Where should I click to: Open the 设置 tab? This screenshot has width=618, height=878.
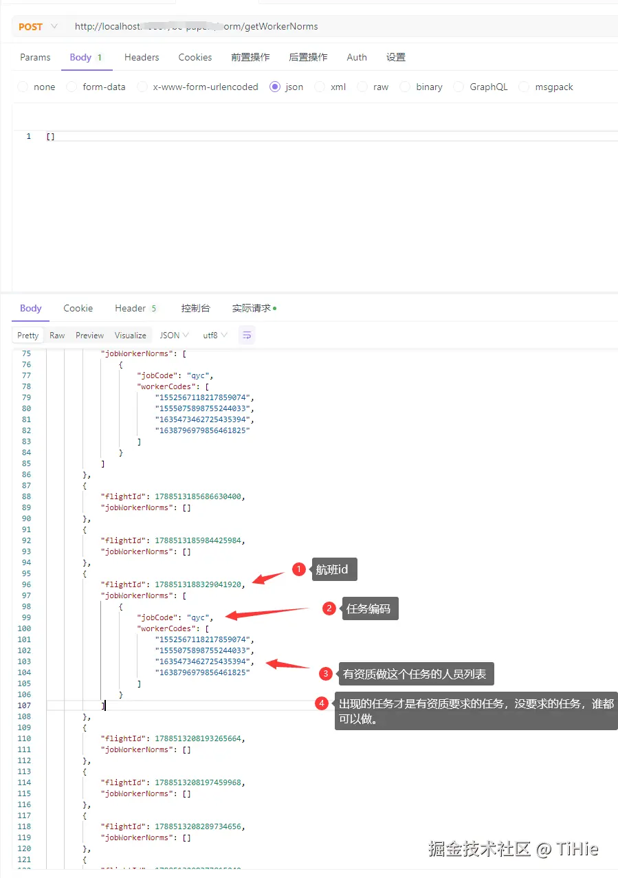396,57
